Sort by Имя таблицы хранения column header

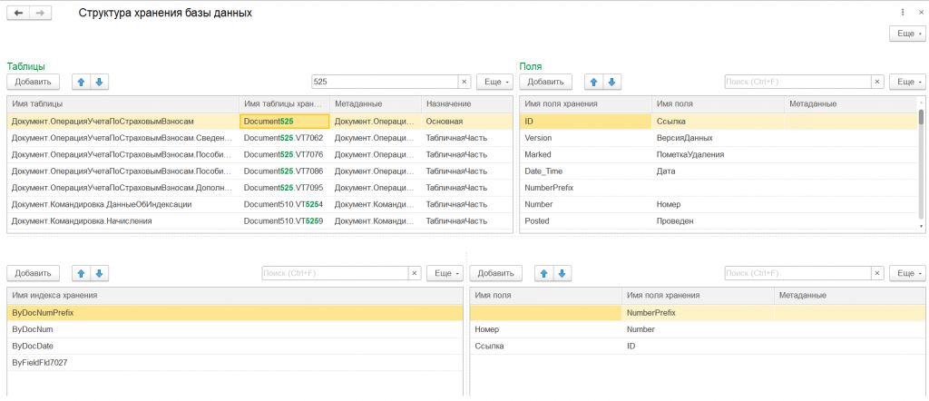click(x=284, y=103)
